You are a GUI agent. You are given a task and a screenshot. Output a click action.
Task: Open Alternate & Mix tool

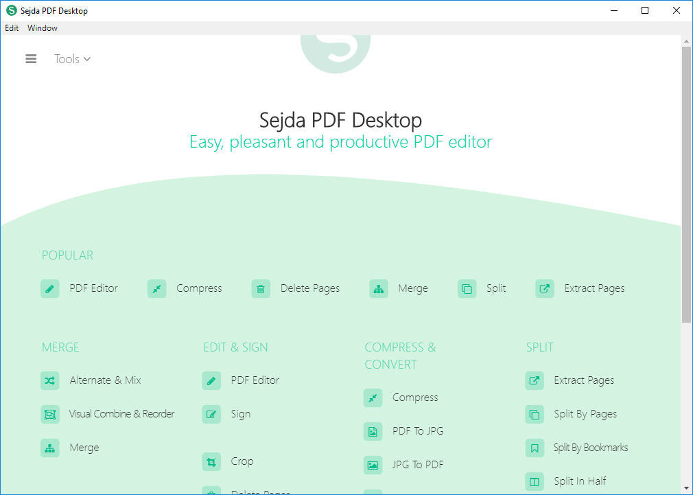(105, 380)
